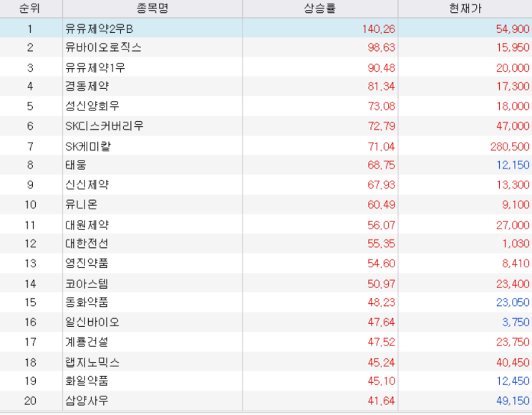Select the 영진약품 entry
The image size is (532, 415).
tap(87, 263)
